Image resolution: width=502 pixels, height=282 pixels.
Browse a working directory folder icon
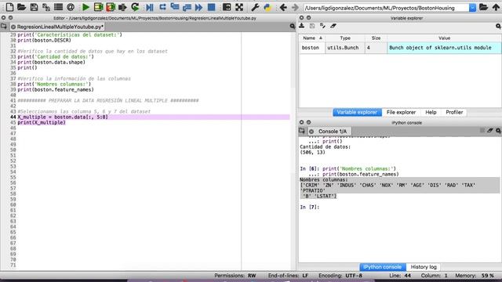click(483, 7)
